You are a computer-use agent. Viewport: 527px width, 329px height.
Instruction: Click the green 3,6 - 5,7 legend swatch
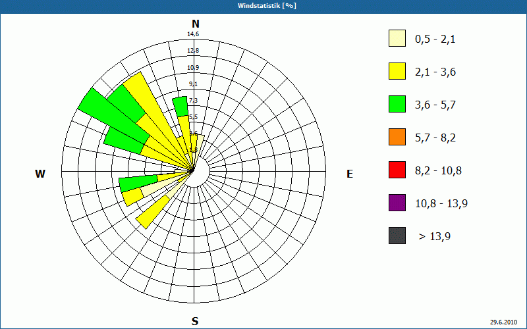[397, 104]
